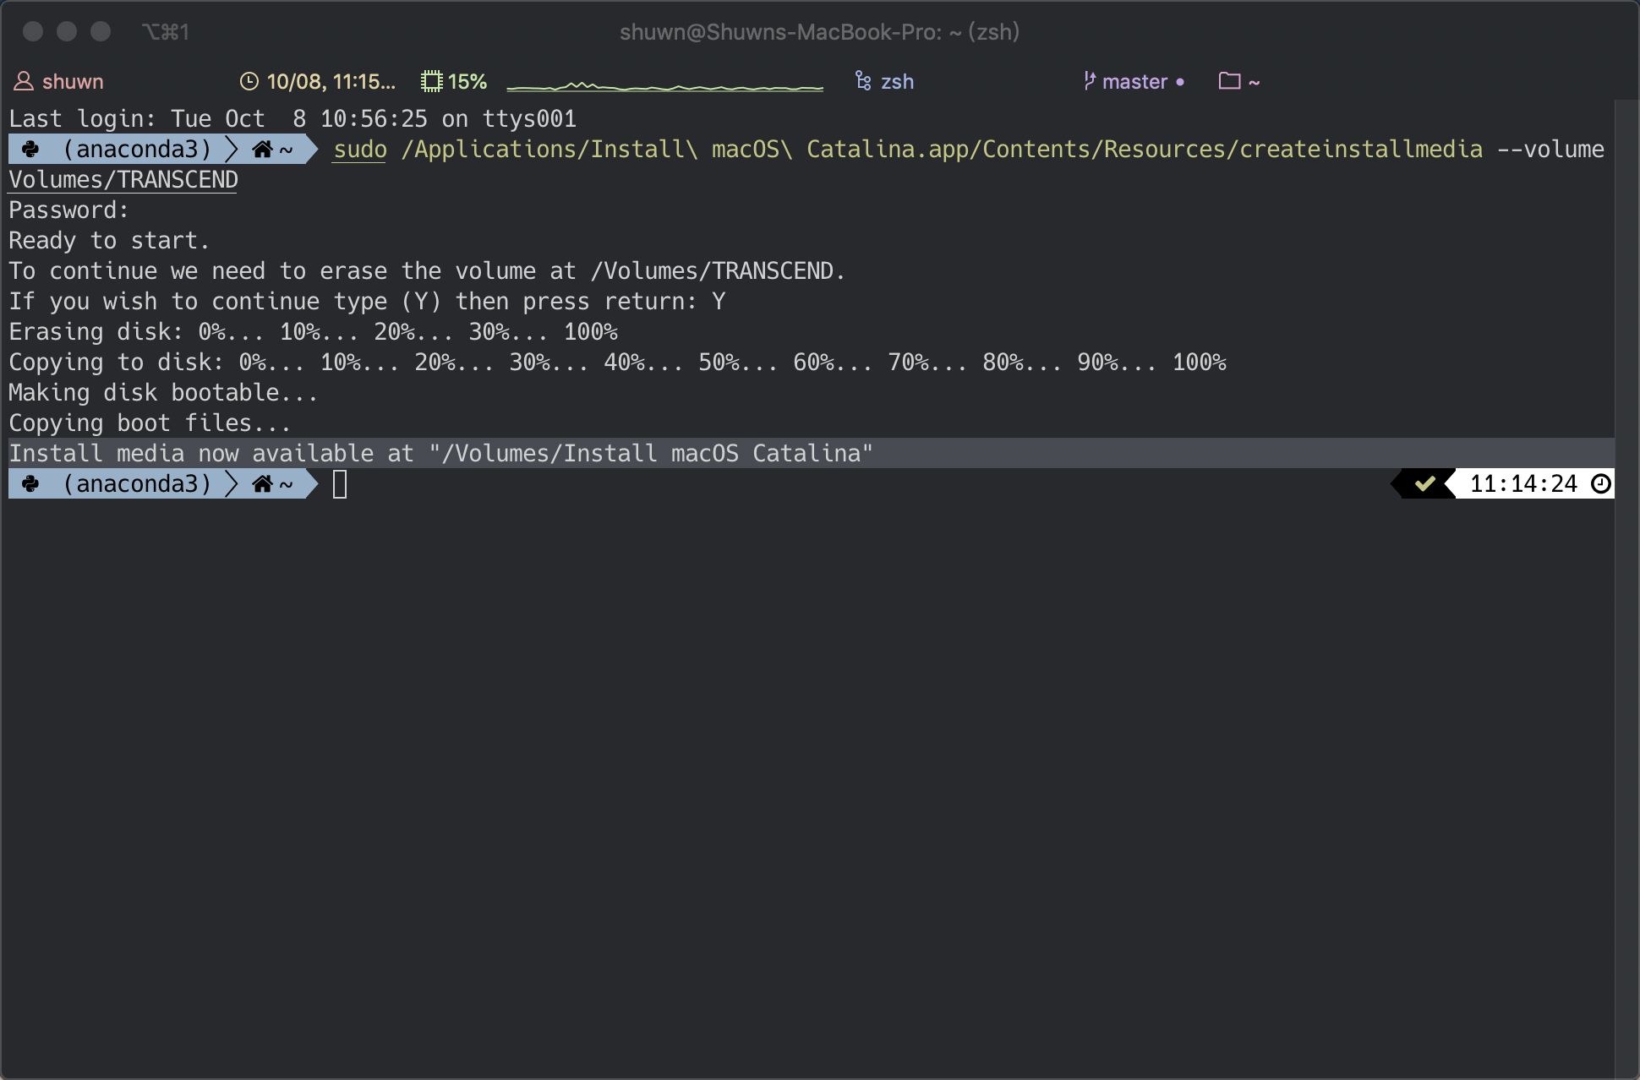Click the clock icon in the status bar
Screen dimensions: 1640x1080
249,81
